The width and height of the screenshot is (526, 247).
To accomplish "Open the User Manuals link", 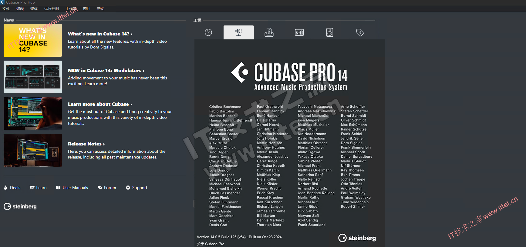I will 72,188.
